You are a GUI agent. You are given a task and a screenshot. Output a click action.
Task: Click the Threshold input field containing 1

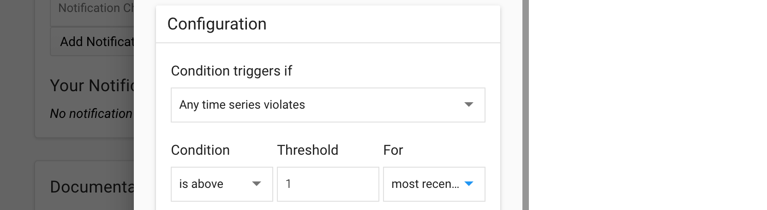pos(328,184)
